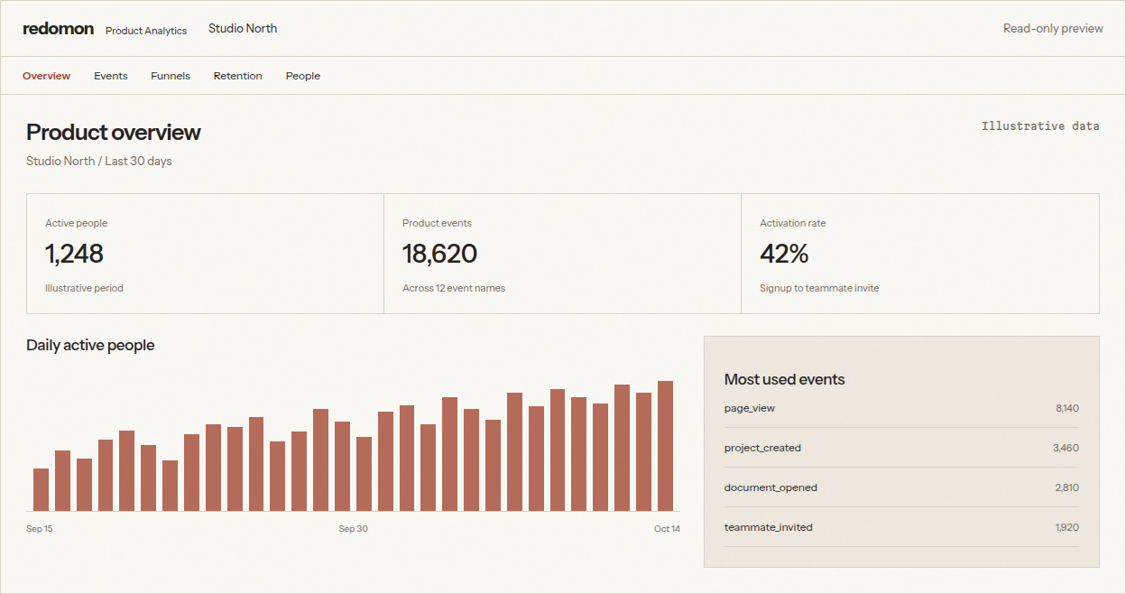1126x594 pixels.
Task: Click the Product overview heading
Action: click(x=114, y=133)
